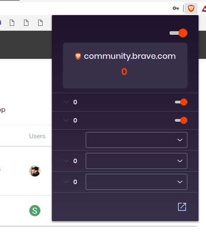Open the second blank-page bookmark icon
Viewport: 206px width, 234px height.
26,23
